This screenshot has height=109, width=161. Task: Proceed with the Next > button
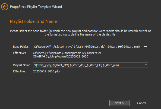(119, 103)
